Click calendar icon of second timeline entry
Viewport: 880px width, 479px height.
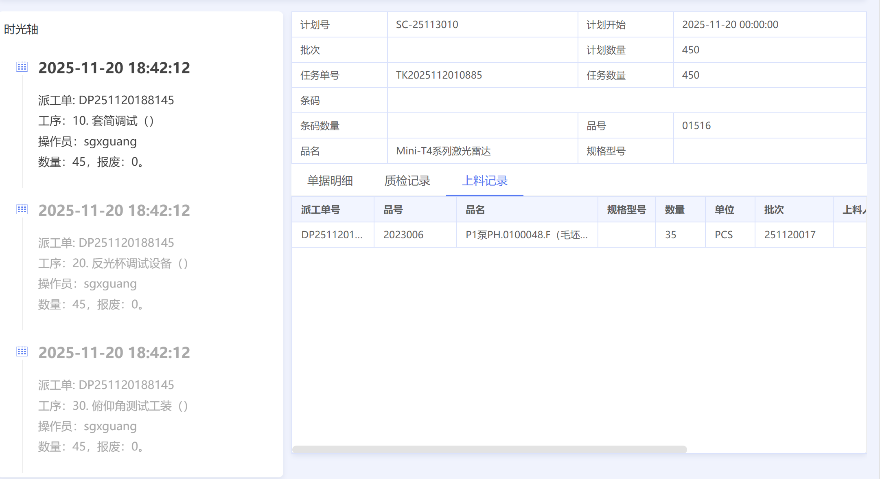[22, 209]
